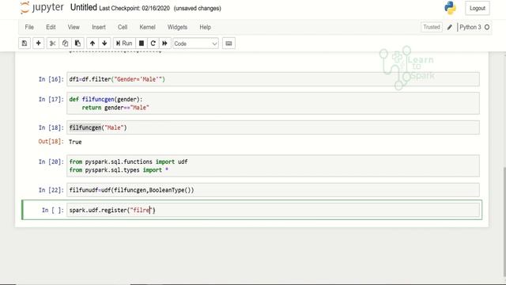Open the Edit menu
Screen dimensions: 506x285
pos(51,27)
